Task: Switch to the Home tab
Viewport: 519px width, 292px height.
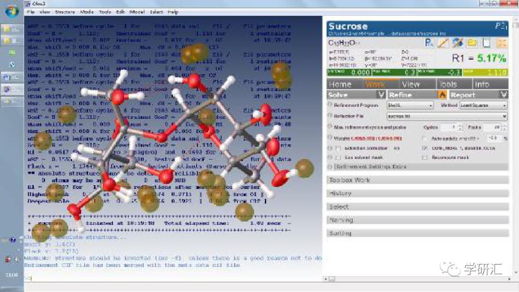Action: tap(345, 84)
